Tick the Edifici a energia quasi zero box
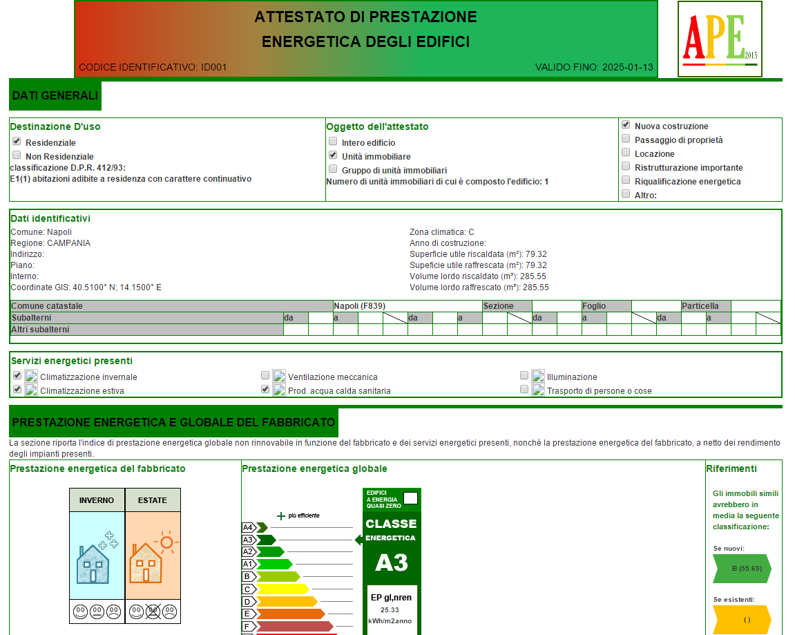Viewport: 795px width, 635px height. [411, 498]
